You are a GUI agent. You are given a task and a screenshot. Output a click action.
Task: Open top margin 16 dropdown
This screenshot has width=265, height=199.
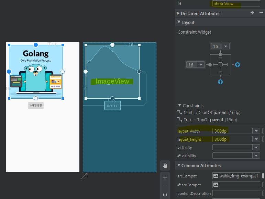point(225,46)
